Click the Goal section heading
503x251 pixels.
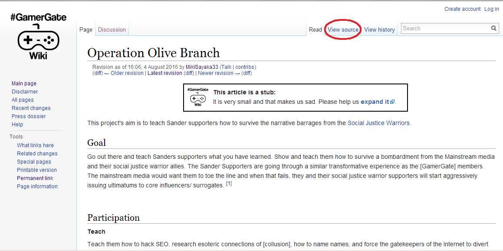(96, 143)
